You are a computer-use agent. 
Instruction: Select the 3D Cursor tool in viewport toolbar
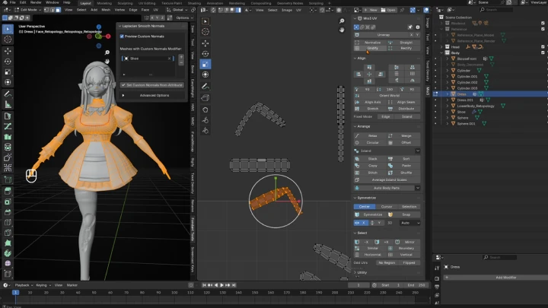click(8, 40)
